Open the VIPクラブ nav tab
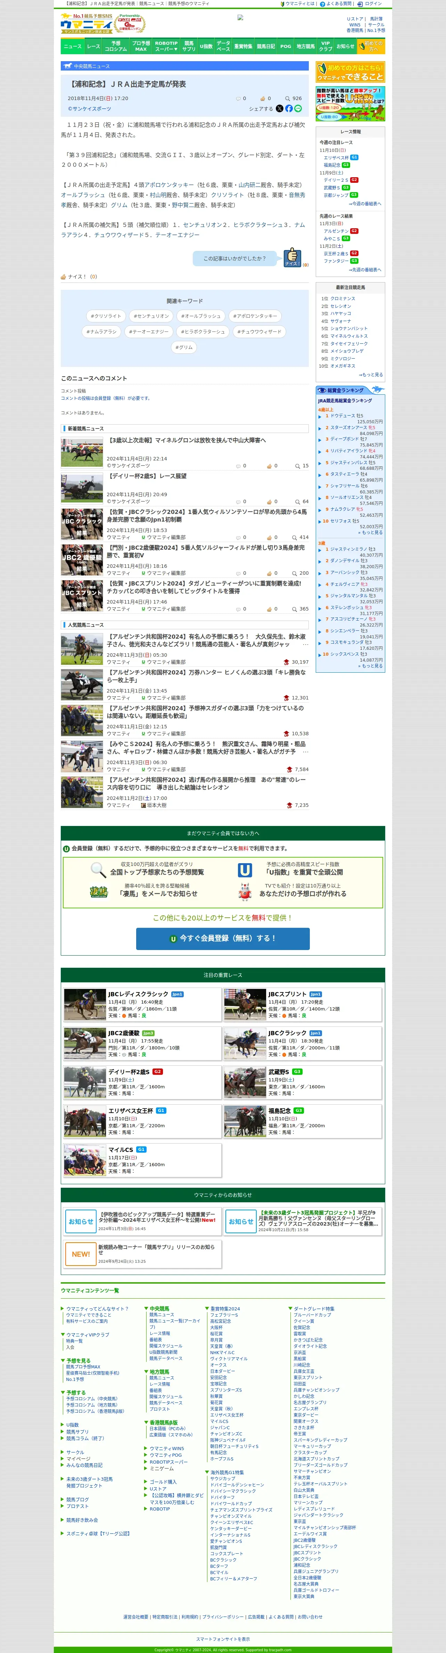The width and height of the screenshot is (446, 1653). (326, 46)
